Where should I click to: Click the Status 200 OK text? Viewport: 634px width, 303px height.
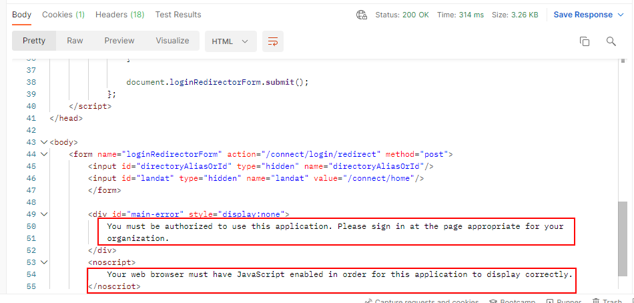[402, 15]
